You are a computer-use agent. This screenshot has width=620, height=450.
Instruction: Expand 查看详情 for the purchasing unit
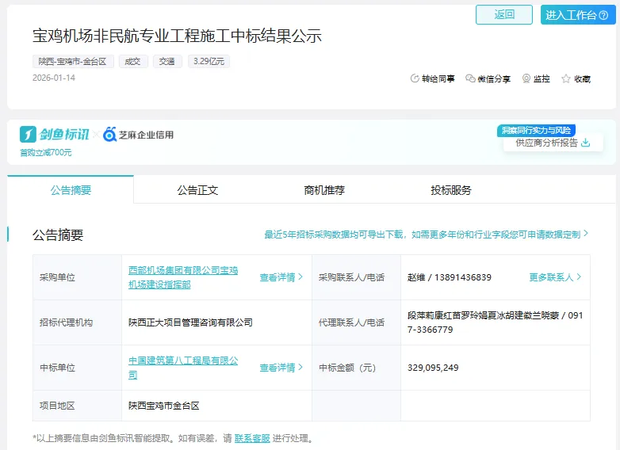click(x=281, y=277)
